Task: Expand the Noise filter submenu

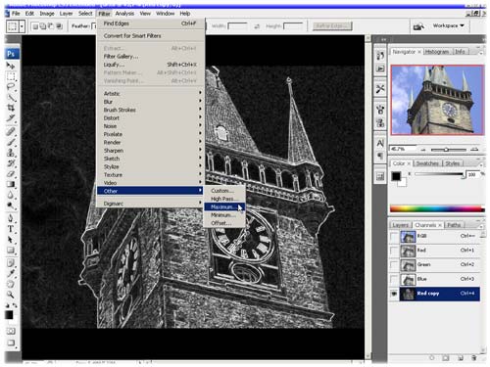Action: point(151,126)
